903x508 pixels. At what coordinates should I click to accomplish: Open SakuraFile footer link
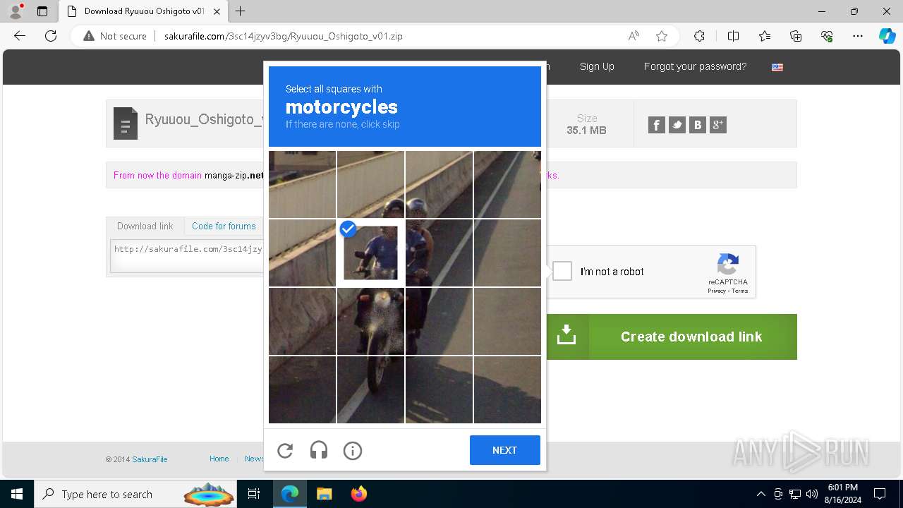(x=150, y=459)
